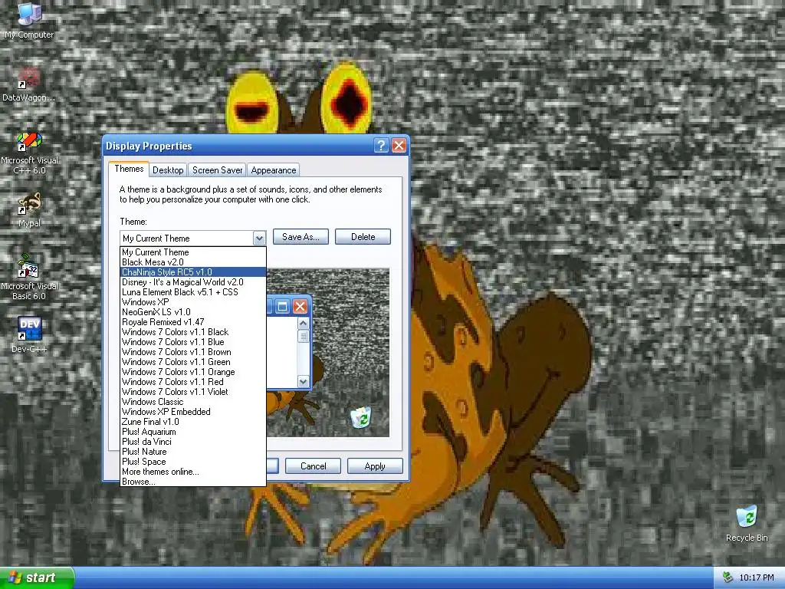Select Windows 7 Colors v1.1 Red

[192, 382]
